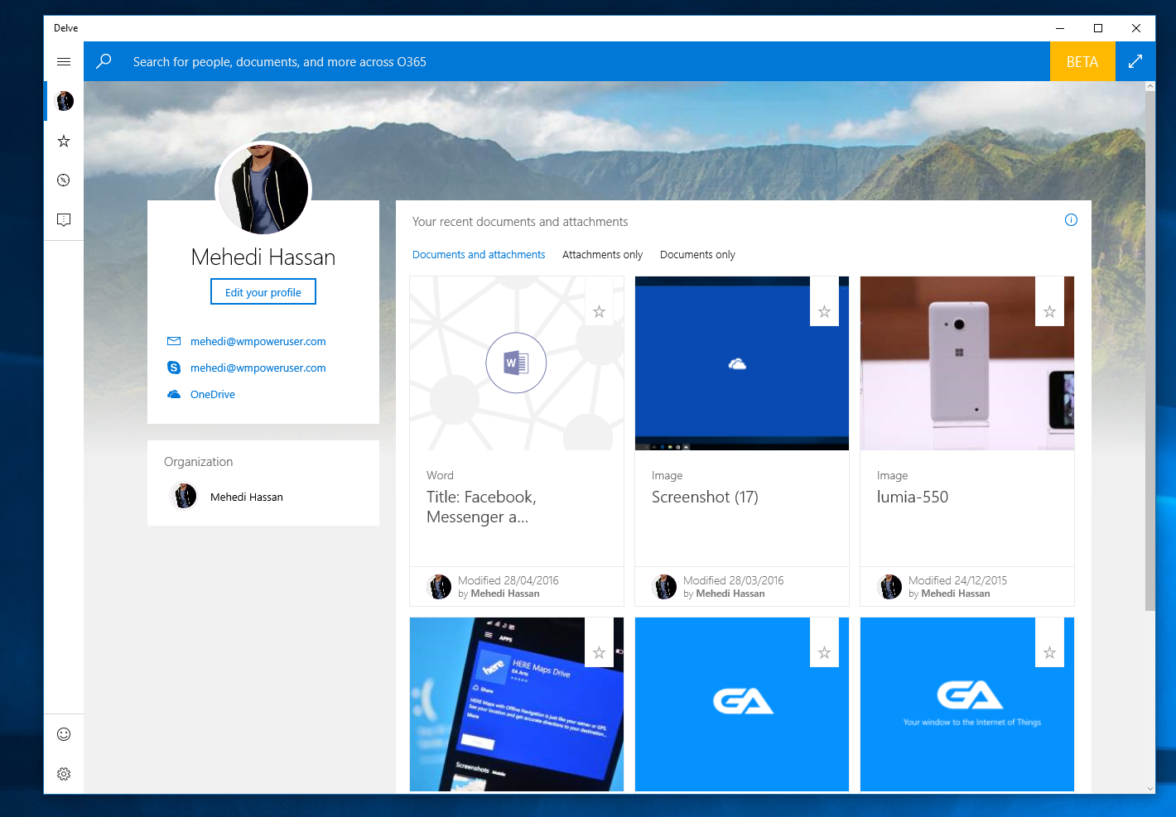Click author avatar on the Word card
The image size is (1176, 817).
click(x=439, y=587)
